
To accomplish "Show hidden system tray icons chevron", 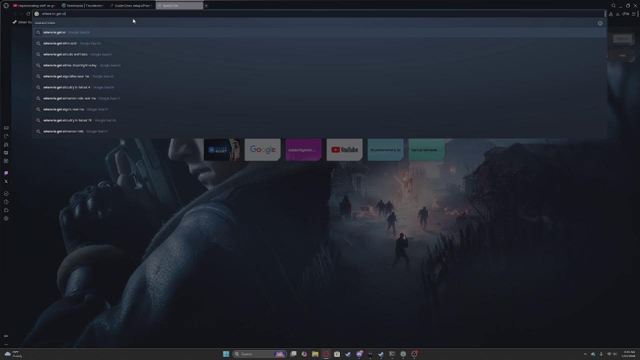I will point(585,354).
